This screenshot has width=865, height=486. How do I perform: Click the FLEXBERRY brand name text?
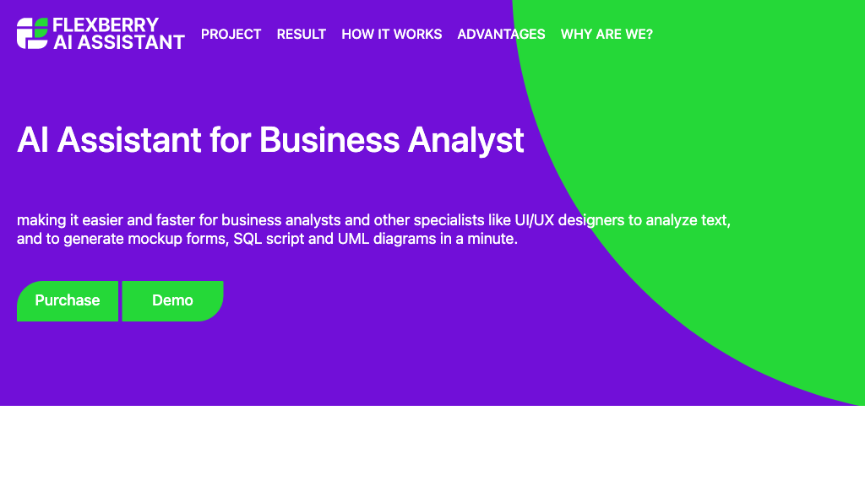coord(106,26)
